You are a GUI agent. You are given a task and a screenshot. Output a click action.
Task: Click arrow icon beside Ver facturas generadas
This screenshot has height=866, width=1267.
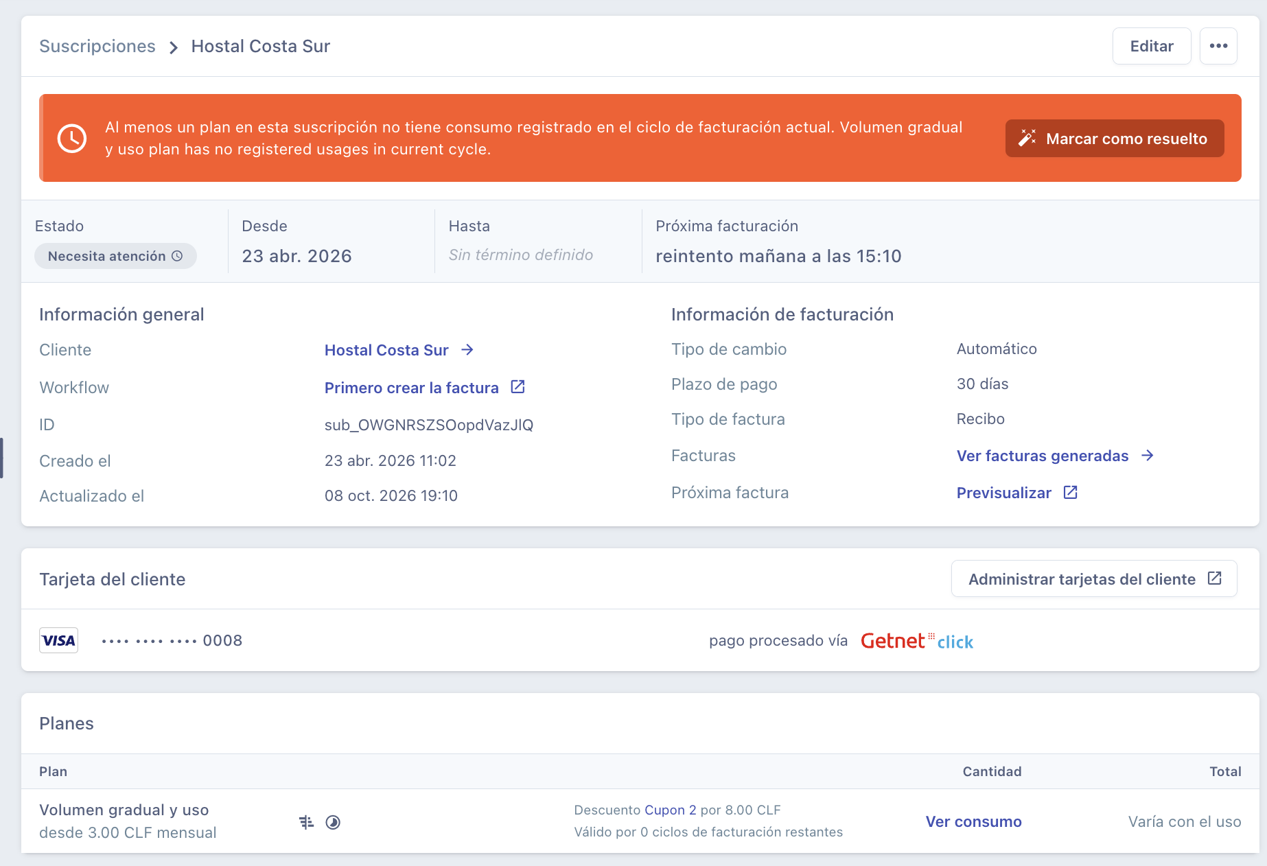[x=1148, y=456]
